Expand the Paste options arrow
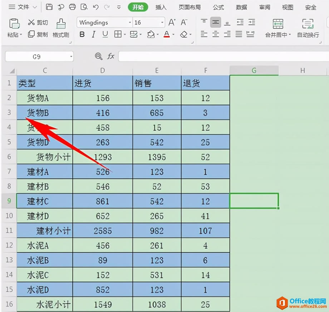 pos(21,35)
